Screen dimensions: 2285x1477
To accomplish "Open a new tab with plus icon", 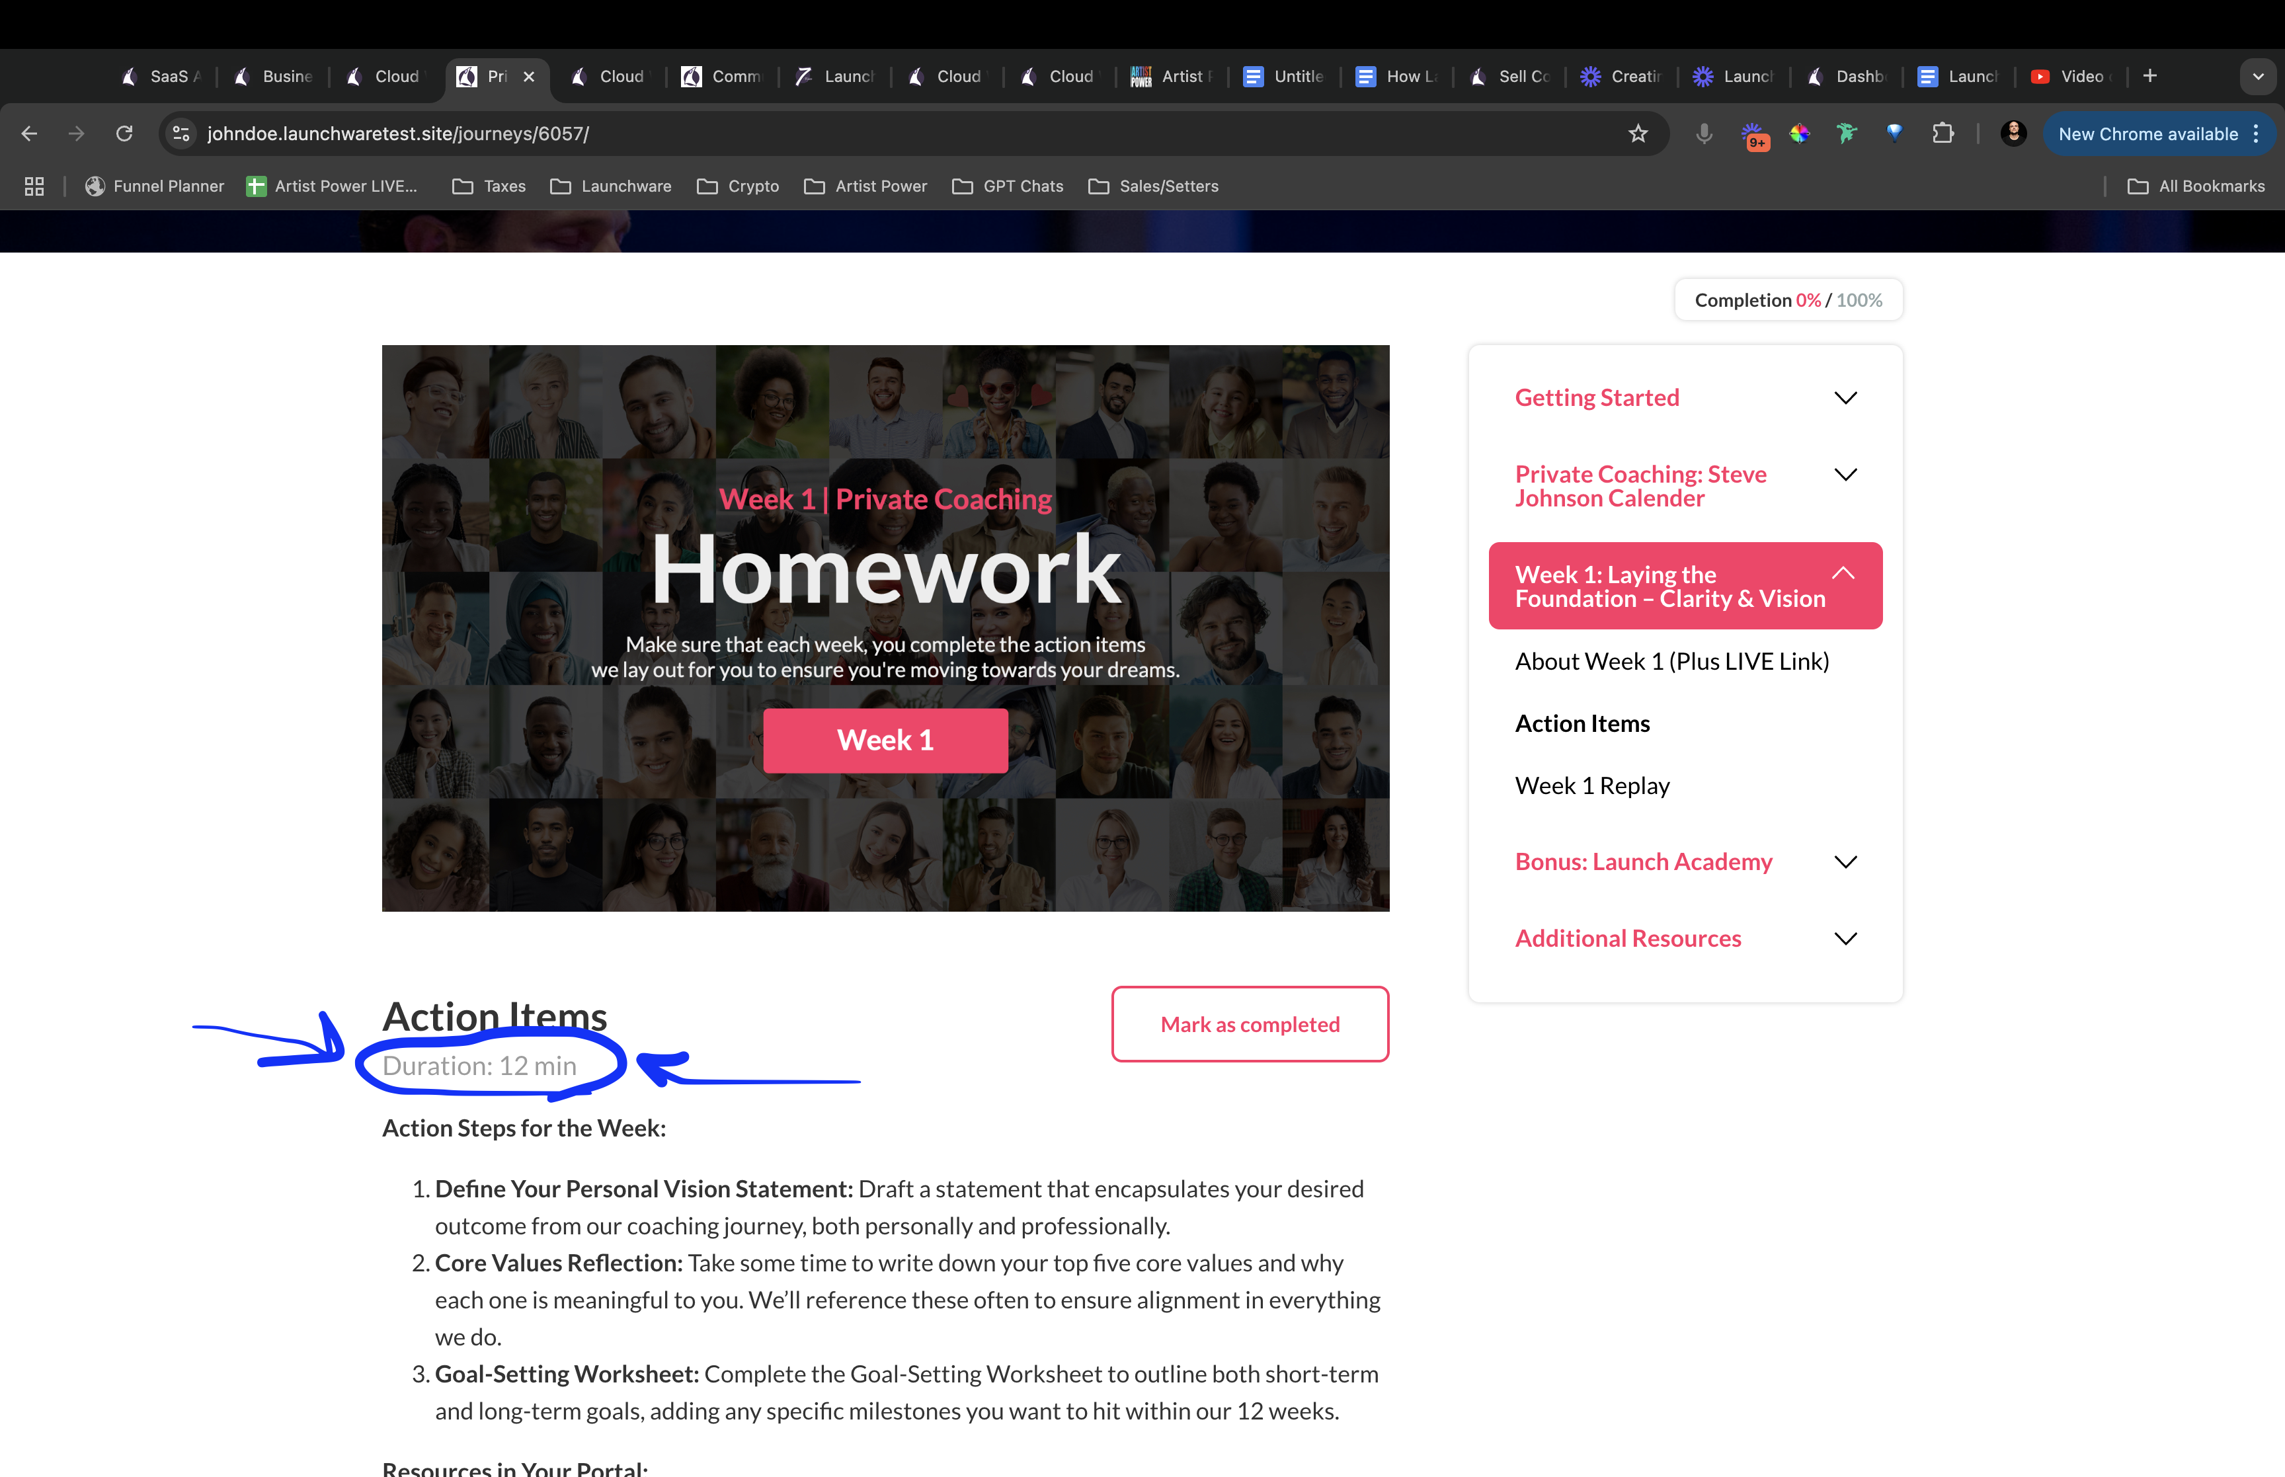I will click(x=2150, y=76).
